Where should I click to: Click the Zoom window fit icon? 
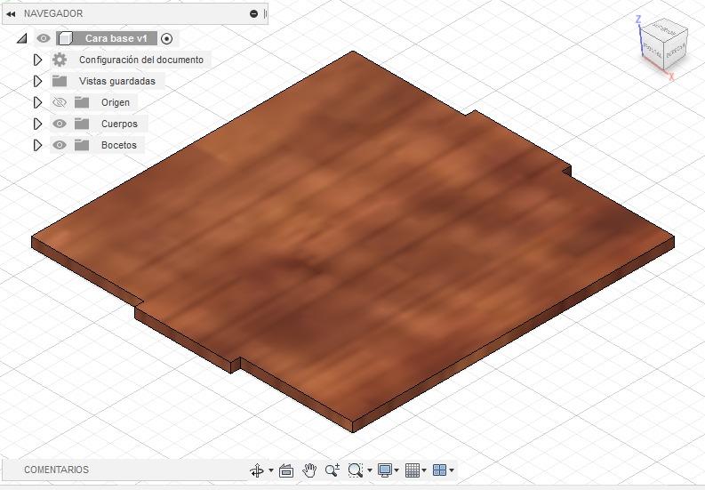[x=356, y=470]
